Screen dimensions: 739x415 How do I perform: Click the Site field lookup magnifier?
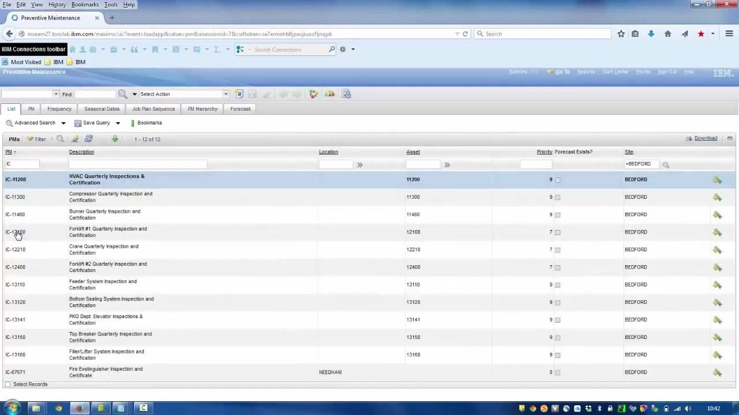point(666,165)
